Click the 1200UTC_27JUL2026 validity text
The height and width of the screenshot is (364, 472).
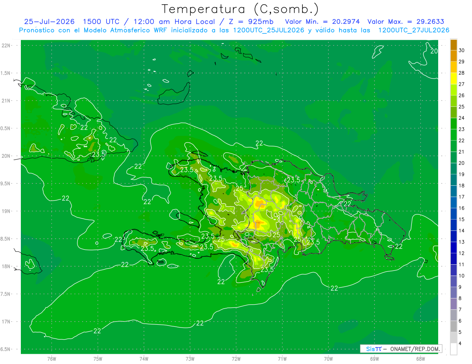pyautogui.click(x=414, y=30)
